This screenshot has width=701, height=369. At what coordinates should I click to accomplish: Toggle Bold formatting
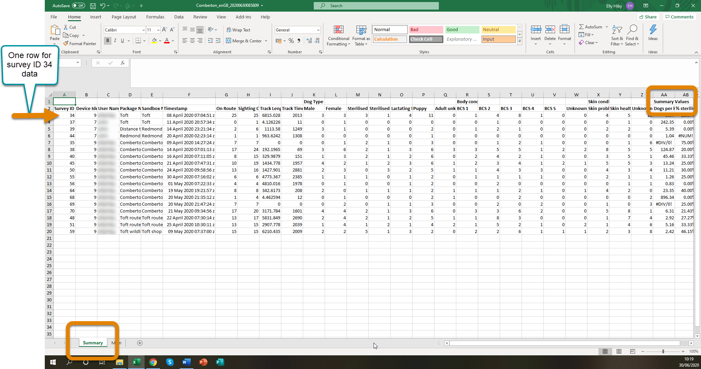pos(108,41)
